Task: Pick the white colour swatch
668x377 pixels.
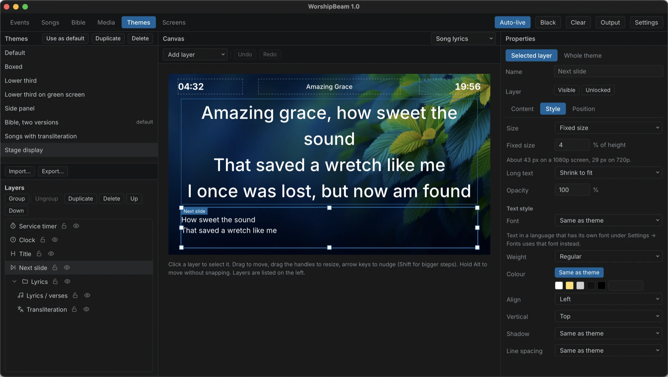Action: point(559,285)
